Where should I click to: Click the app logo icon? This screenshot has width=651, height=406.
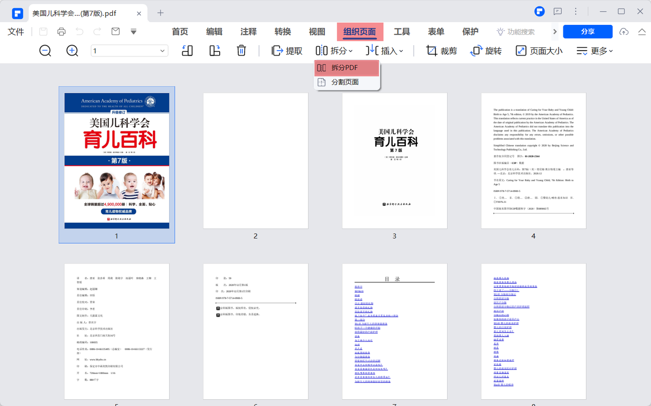click(x=18, y=14)
